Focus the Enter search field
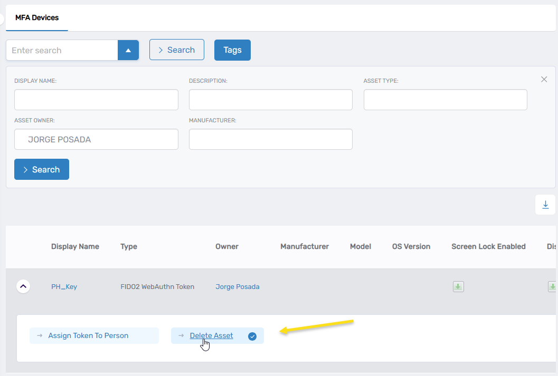 click(x=62, y=50)
